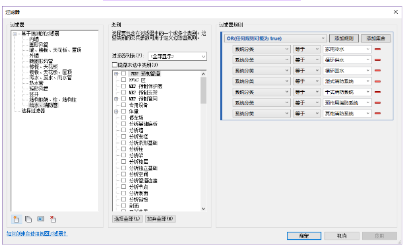Duplicate the selected filter using copy icon

(28, 219)
